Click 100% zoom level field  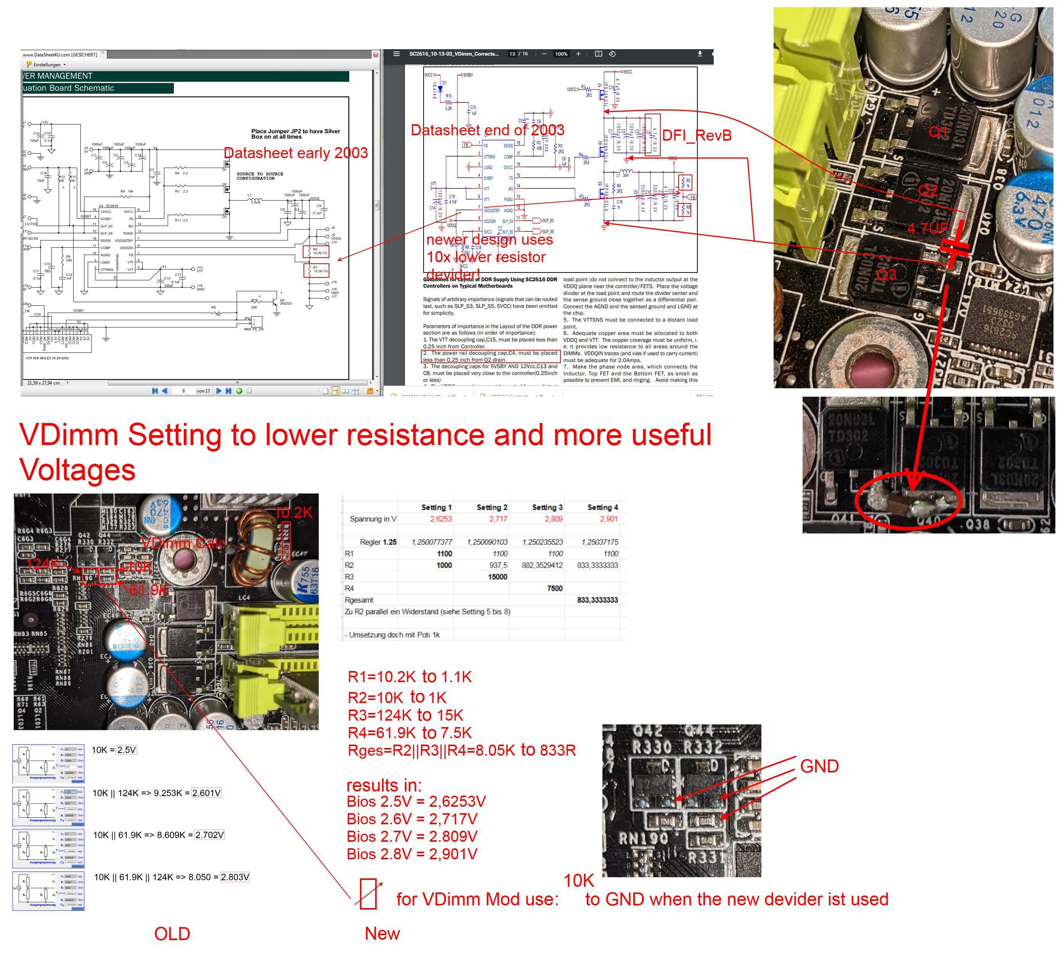[561, 54]
